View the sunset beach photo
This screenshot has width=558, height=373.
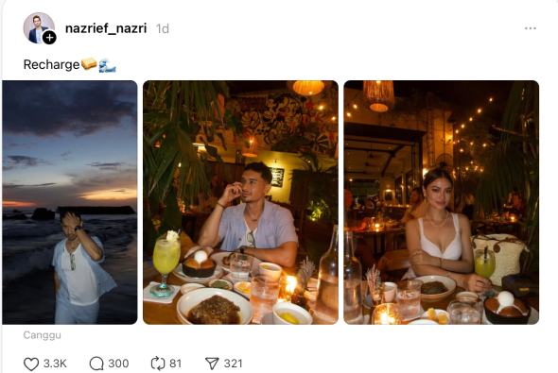pos(70,202)
